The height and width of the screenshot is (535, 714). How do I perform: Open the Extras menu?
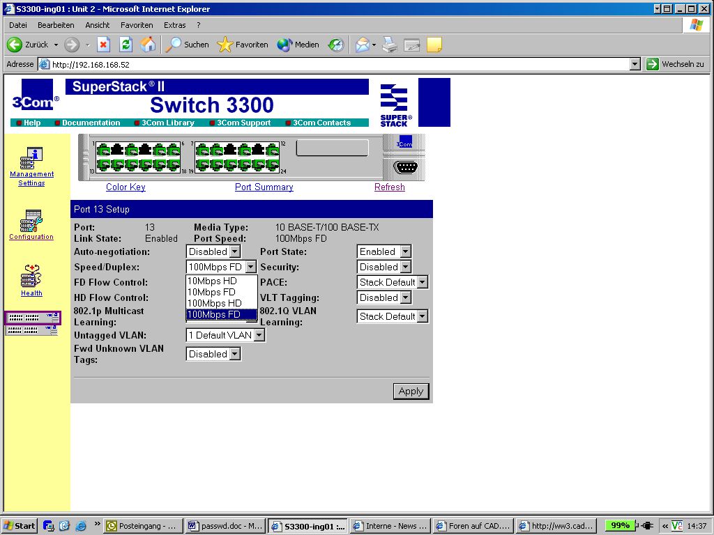pos(174,25)
